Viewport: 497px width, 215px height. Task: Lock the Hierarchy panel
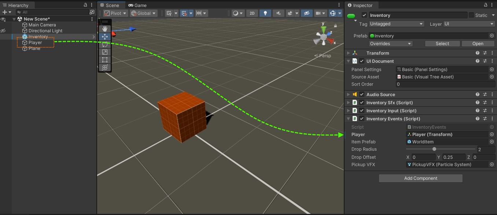pos(85,5)
